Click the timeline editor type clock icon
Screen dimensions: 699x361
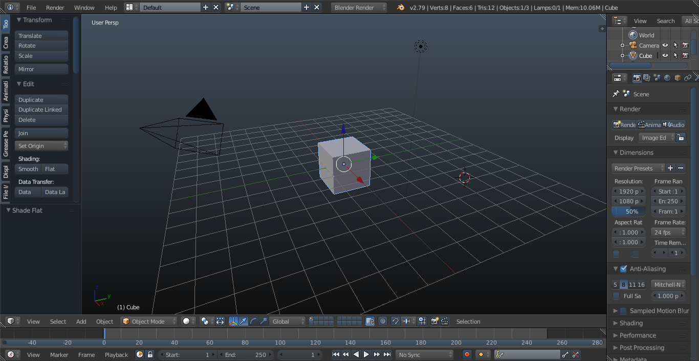click(13, 354)
